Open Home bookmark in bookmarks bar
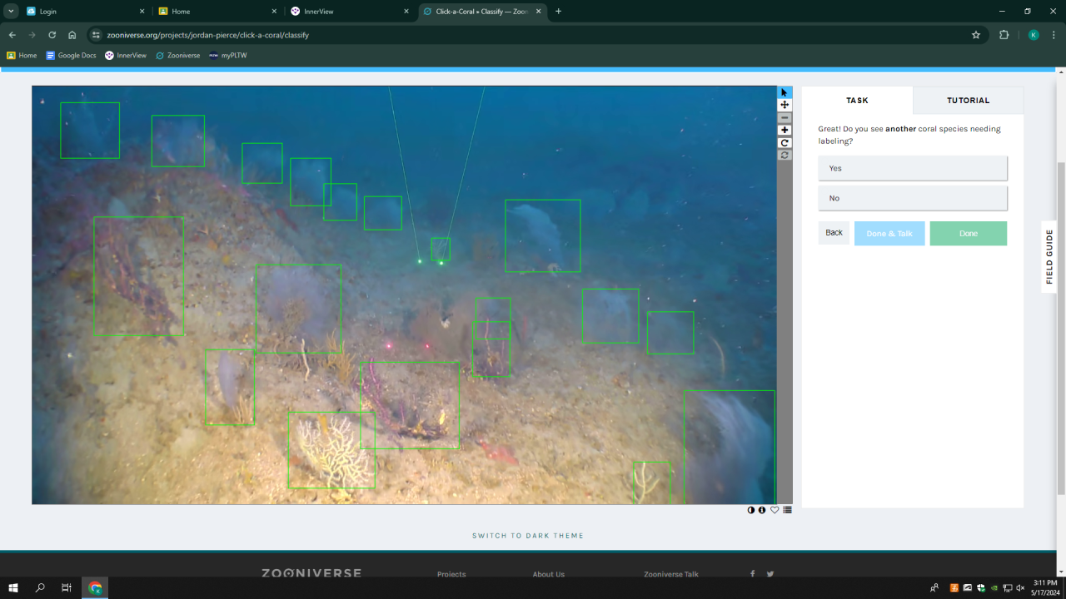This screenshot has width=1066, height=599. pyautogui.click(x=22, y=56)
